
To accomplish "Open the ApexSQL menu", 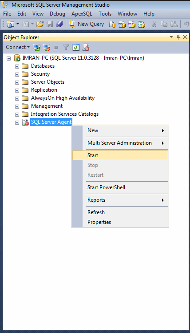I will pos(82,14).
